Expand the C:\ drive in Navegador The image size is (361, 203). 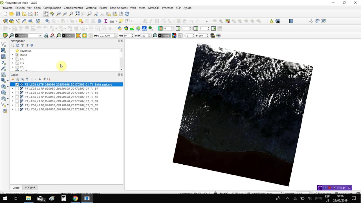pyautogui.click(x=12, y=59)
